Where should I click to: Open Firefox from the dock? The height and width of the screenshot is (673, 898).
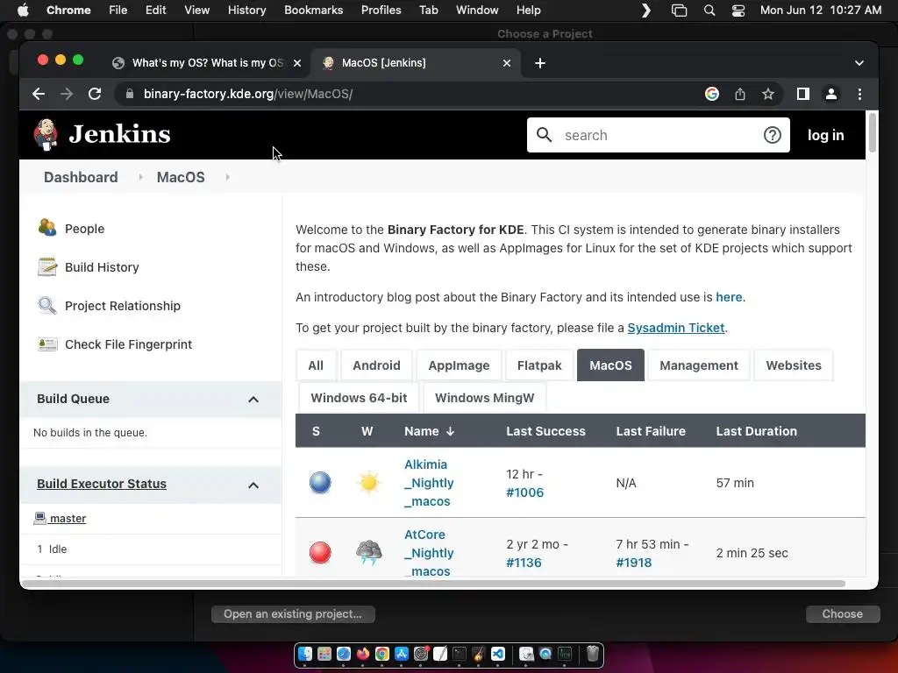point(363,654)
